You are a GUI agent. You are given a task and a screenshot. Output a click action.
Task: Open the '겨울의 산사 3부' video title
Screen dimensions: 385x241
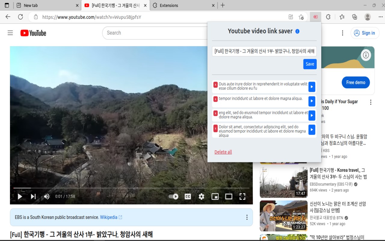(338, 174)
